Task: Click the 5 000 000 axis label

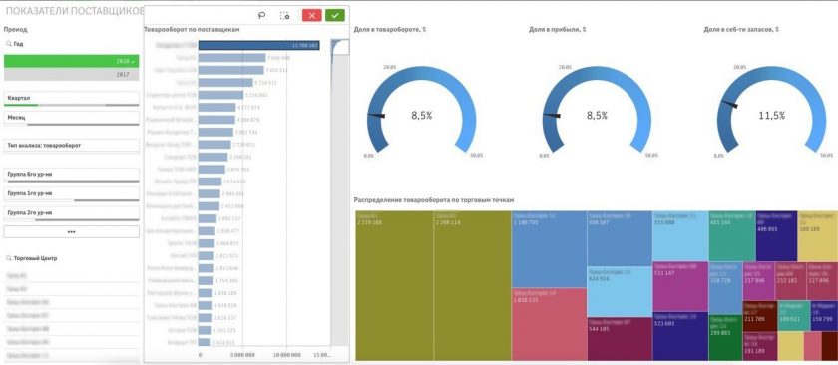Action: tap(242, 354)
